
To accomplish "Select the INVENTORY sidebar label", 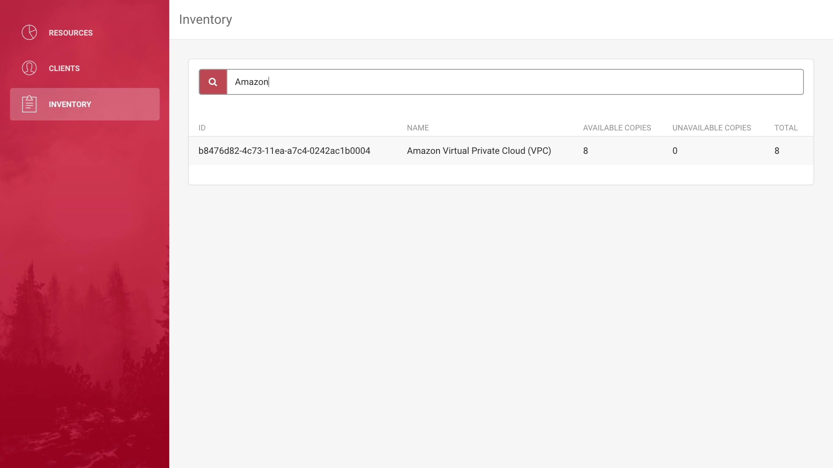I will [70, 104].
